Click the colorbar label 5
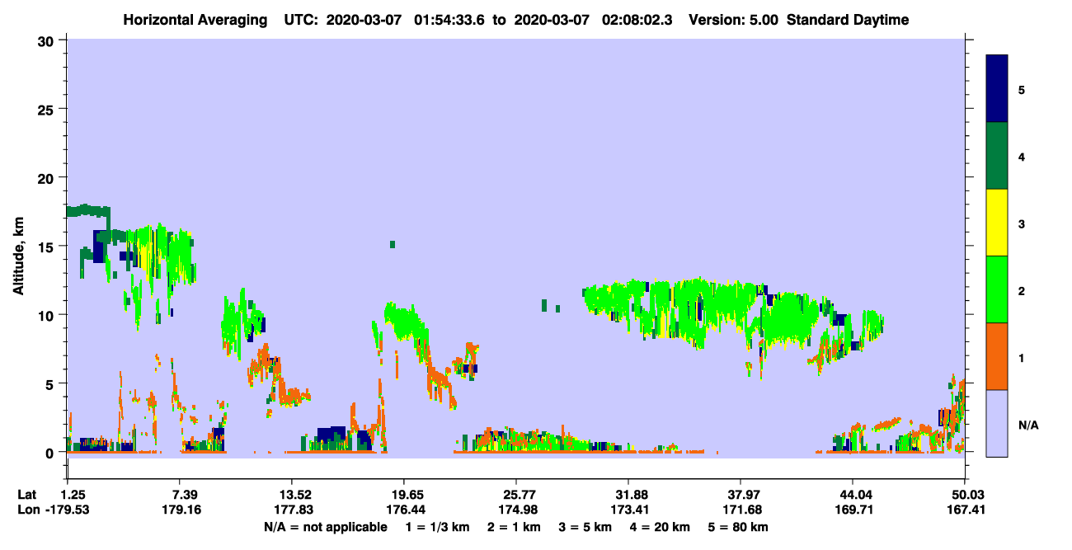1072x550 pixels. click(1022, 89)
